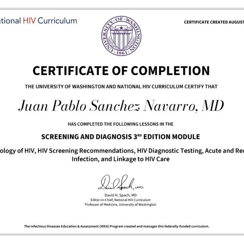The width and height of the screenshot is (244, 244).
Task: Click the 'CERTIFY THAT' line of text
Action: coord(121,87)
